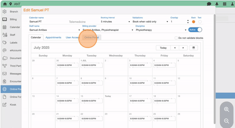
Task: Switch to the Appointments tab
Action: 53,37
